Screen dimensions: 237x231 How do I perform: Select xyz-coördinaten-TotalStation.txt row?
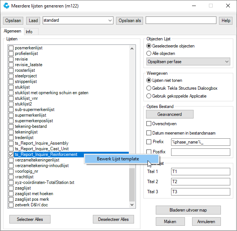tap(45, 182)
